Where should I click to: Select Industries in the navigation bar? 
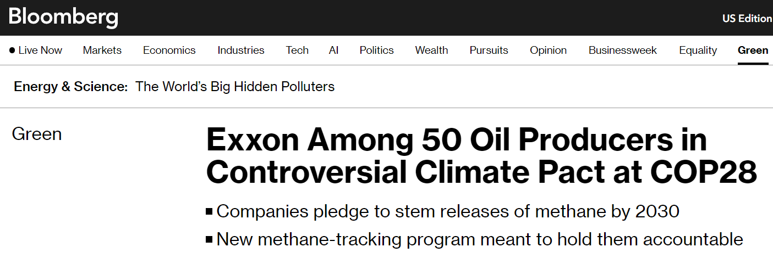240,51
